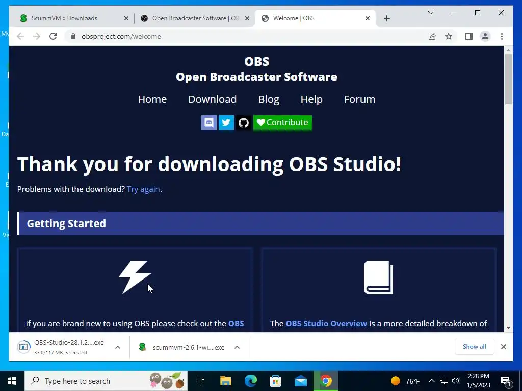
Task: Open Mail app from taskbar
Action: click(301, 381)
